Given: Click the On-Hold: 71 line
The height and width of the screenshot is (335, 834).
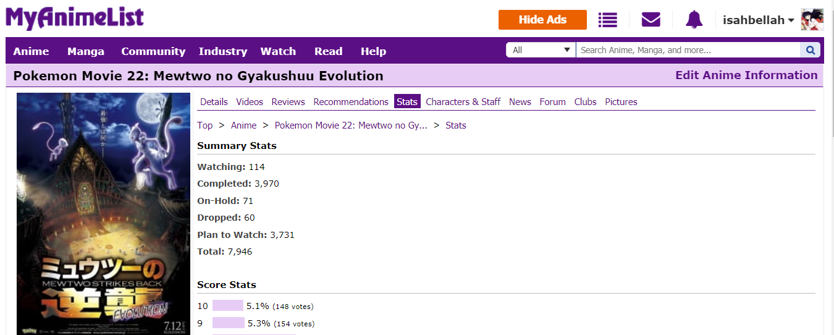Looking at the screenshot, I should tap(225, 201).
